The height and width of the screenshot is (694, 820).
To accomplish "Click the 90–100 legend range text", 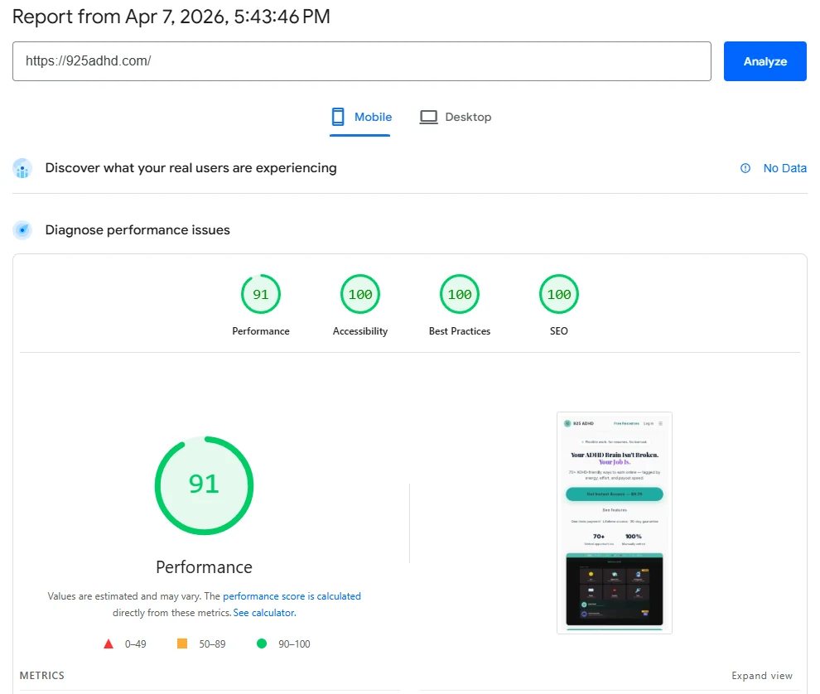I will [x=294, y=644].
